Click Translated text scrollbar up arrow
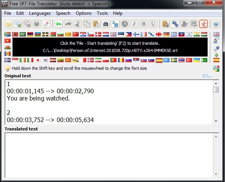Screen dimensions: 225x182 click(x=216, y=136)
